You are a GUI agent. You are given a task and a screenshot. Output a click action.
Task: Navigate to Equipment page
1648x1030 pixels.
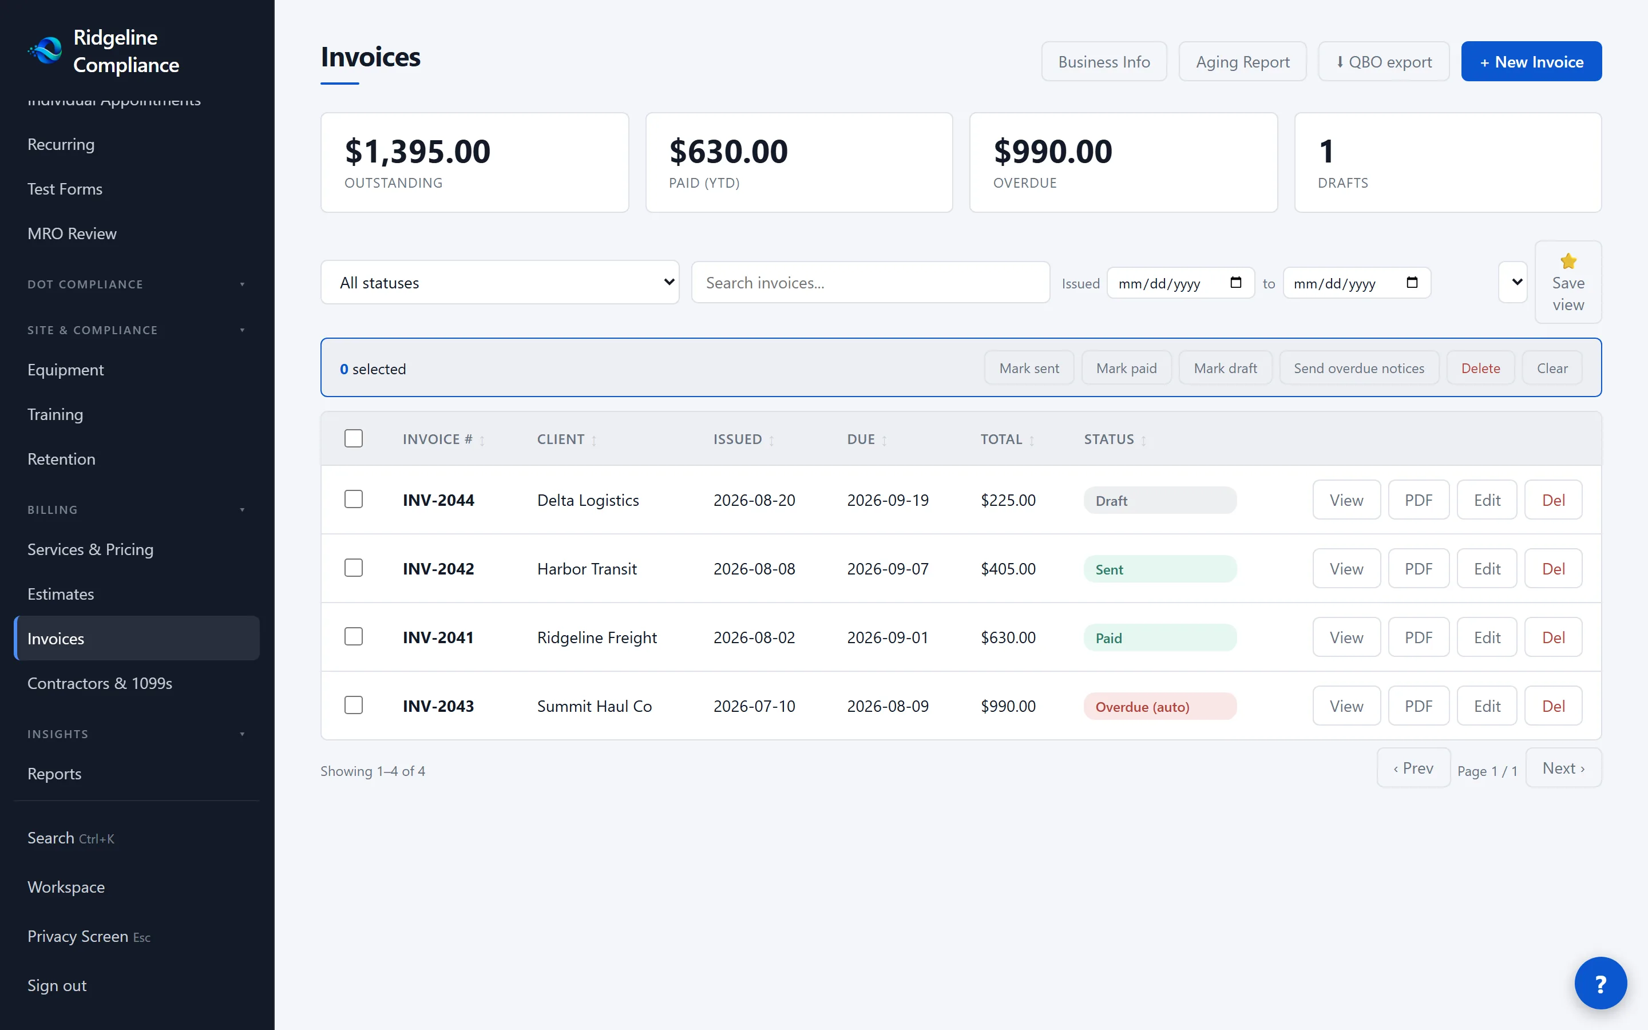(136, 370)
